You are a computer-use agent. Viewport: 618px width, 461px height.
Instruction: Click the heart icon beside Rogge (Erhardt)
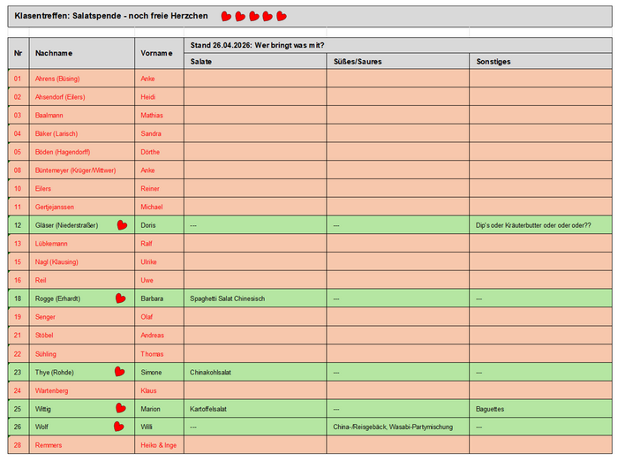(121, 299)
